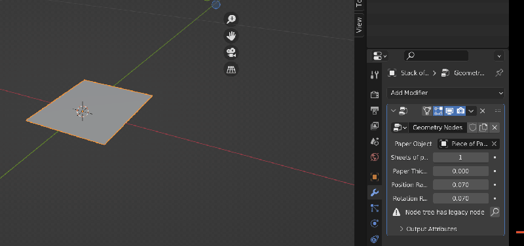Open the Output properties tab
524x246 pixels.
click(x=375, y=110)
